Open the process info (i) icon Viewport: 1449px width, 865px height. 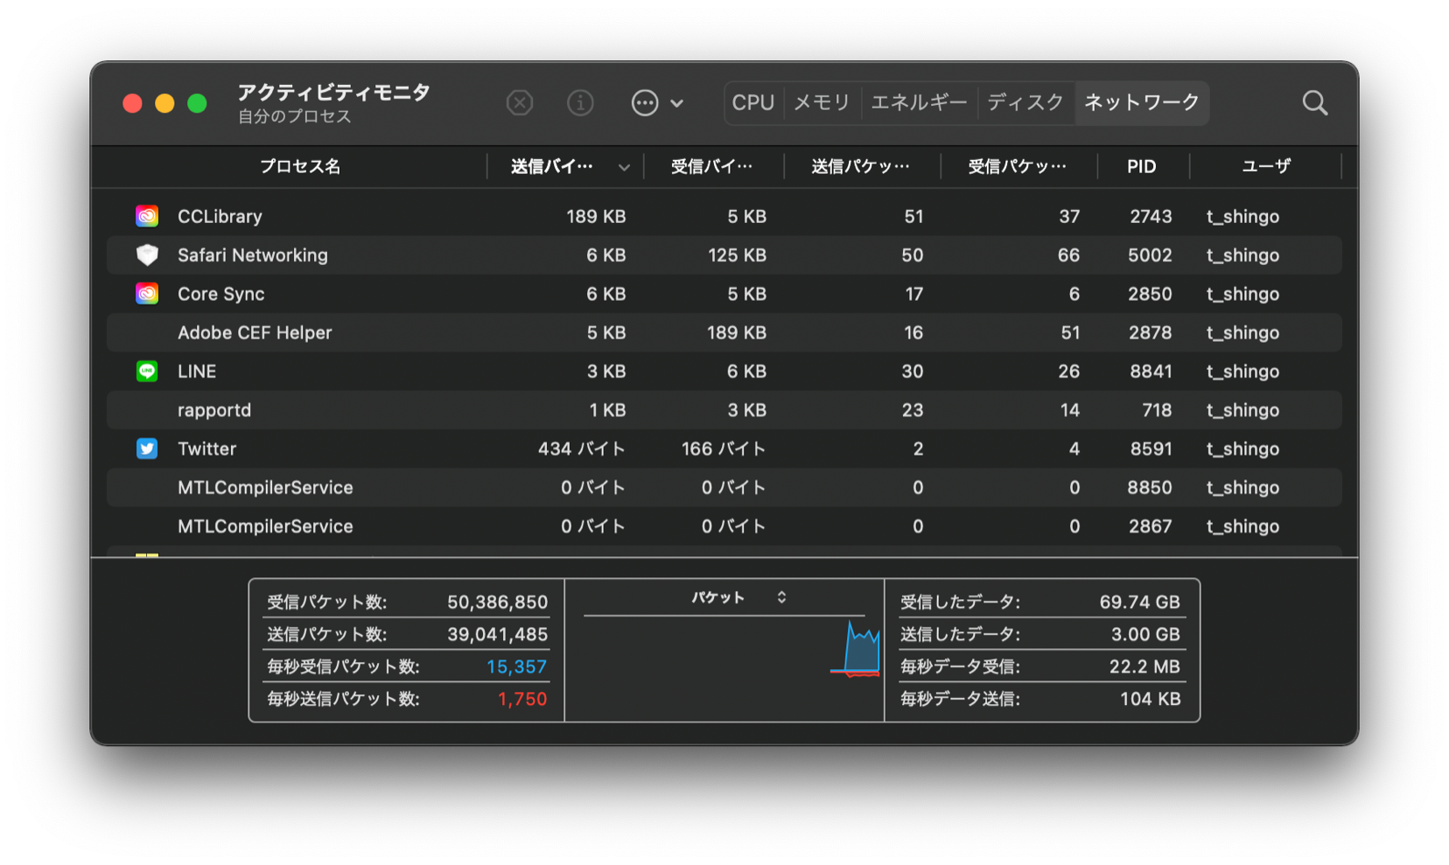(580, 103)
